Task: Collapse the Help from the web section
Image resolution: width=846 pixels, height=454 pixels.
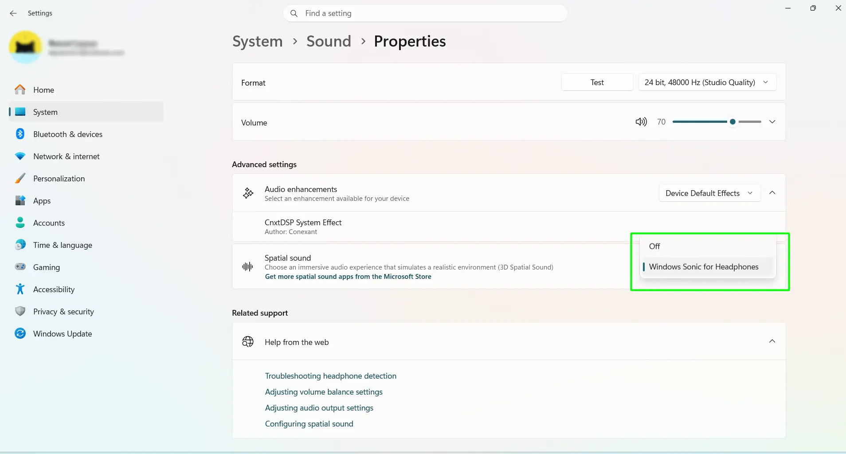Action: tap(772, 341)
